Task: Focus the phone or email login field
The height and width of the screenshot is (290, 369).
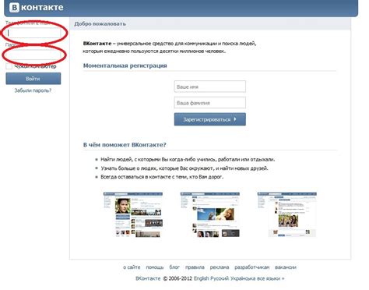Action: [x=33, y=33]
